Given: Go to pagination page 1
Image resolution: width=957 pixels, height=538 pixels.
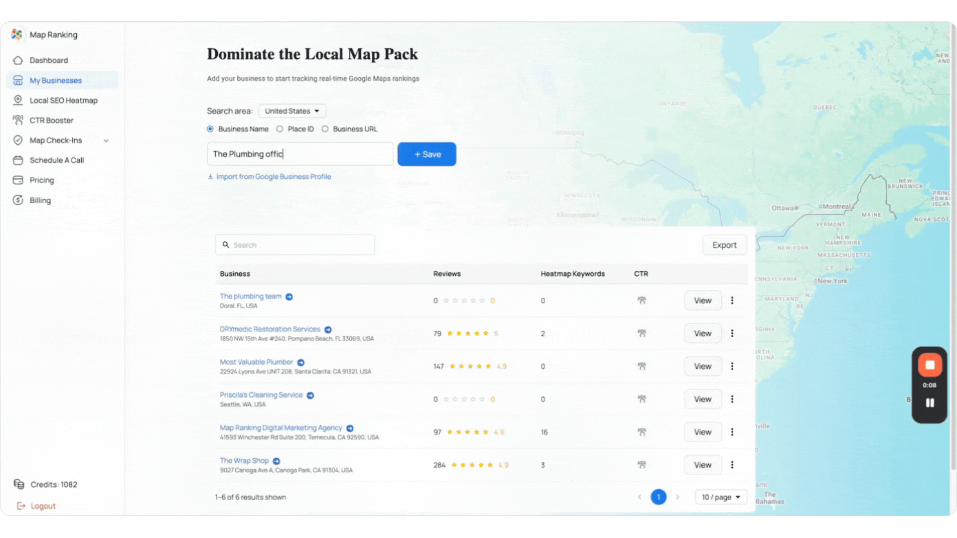Looking at the screenshot, I should (x=658, y=497).
